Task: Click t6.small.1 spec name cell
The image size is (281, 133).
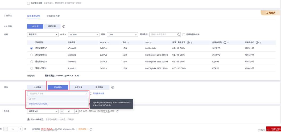Action: click(x=72, y=68)
